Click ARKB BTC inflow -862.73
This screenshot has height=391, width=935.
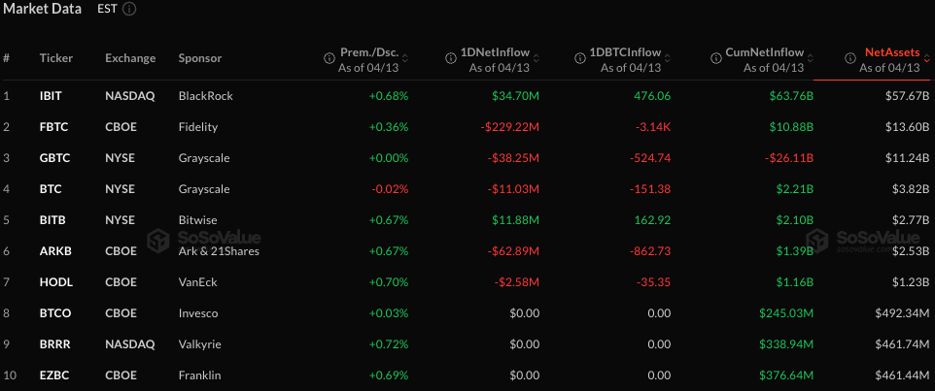[650, 251]
